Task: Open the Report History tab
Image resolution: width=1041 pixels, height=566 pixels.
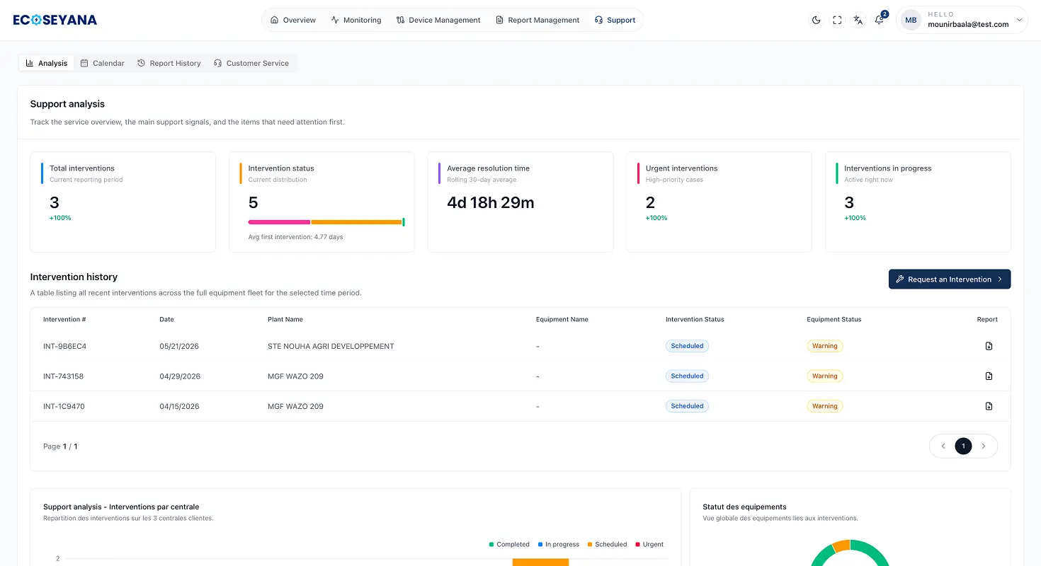Action: point(169,63)
